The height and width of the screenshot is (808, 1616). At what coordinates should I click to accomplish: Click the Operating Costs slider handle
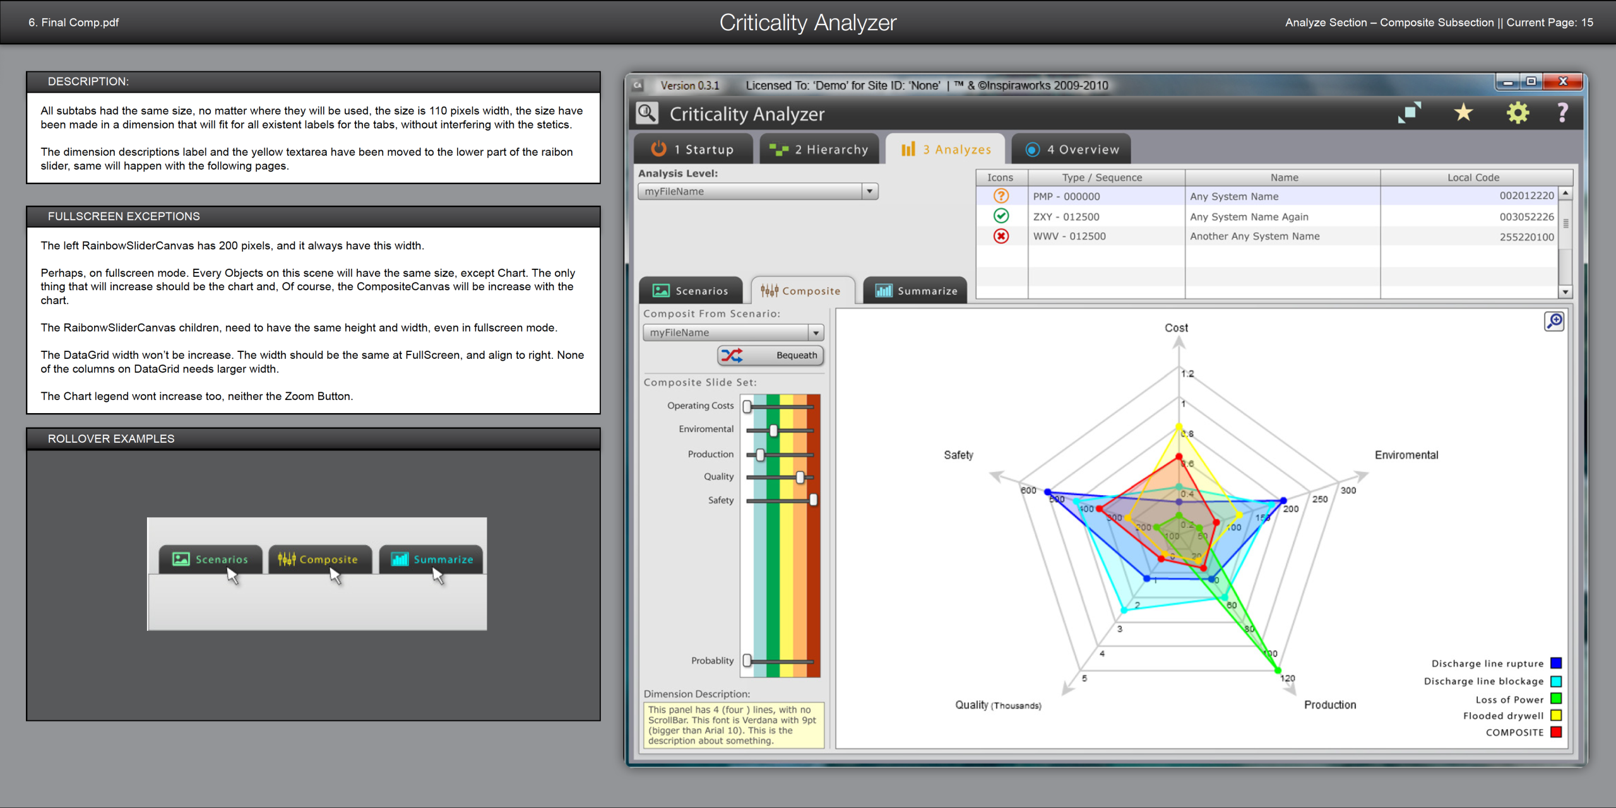[x=747, y=406]
